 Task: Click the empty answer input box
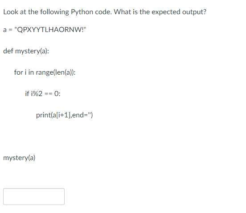click(x=34, y=197)
